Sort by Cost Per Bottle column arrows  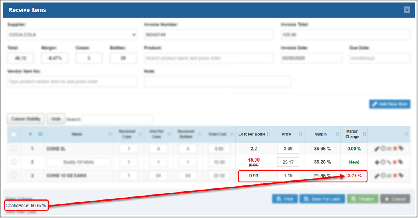point(268,134)
